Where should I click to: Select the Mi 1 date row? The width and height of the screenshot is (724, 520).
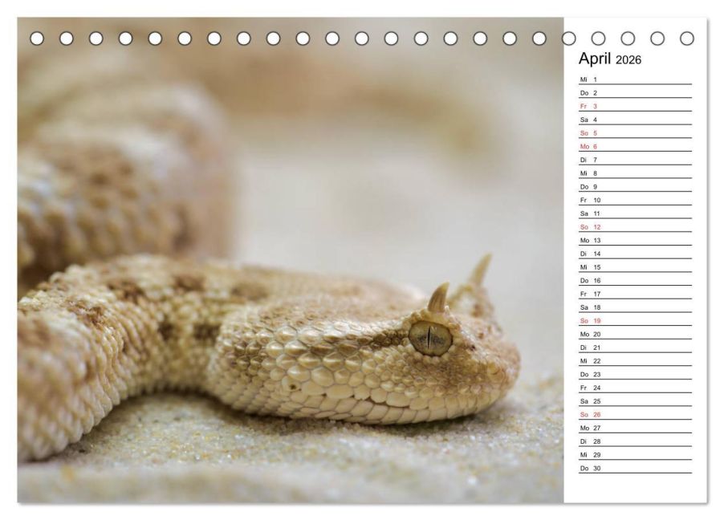coord(634,79)
